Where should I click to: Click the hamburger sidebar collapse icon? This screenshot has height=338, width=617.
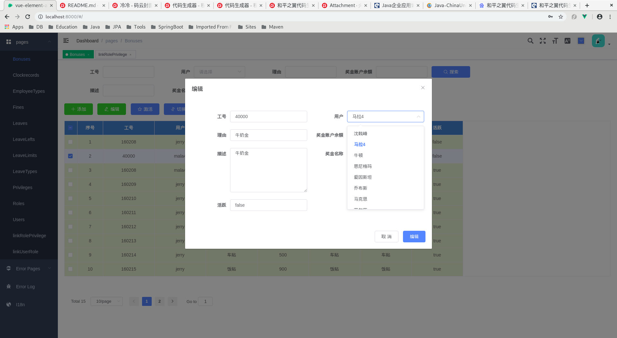click(66, 40)
